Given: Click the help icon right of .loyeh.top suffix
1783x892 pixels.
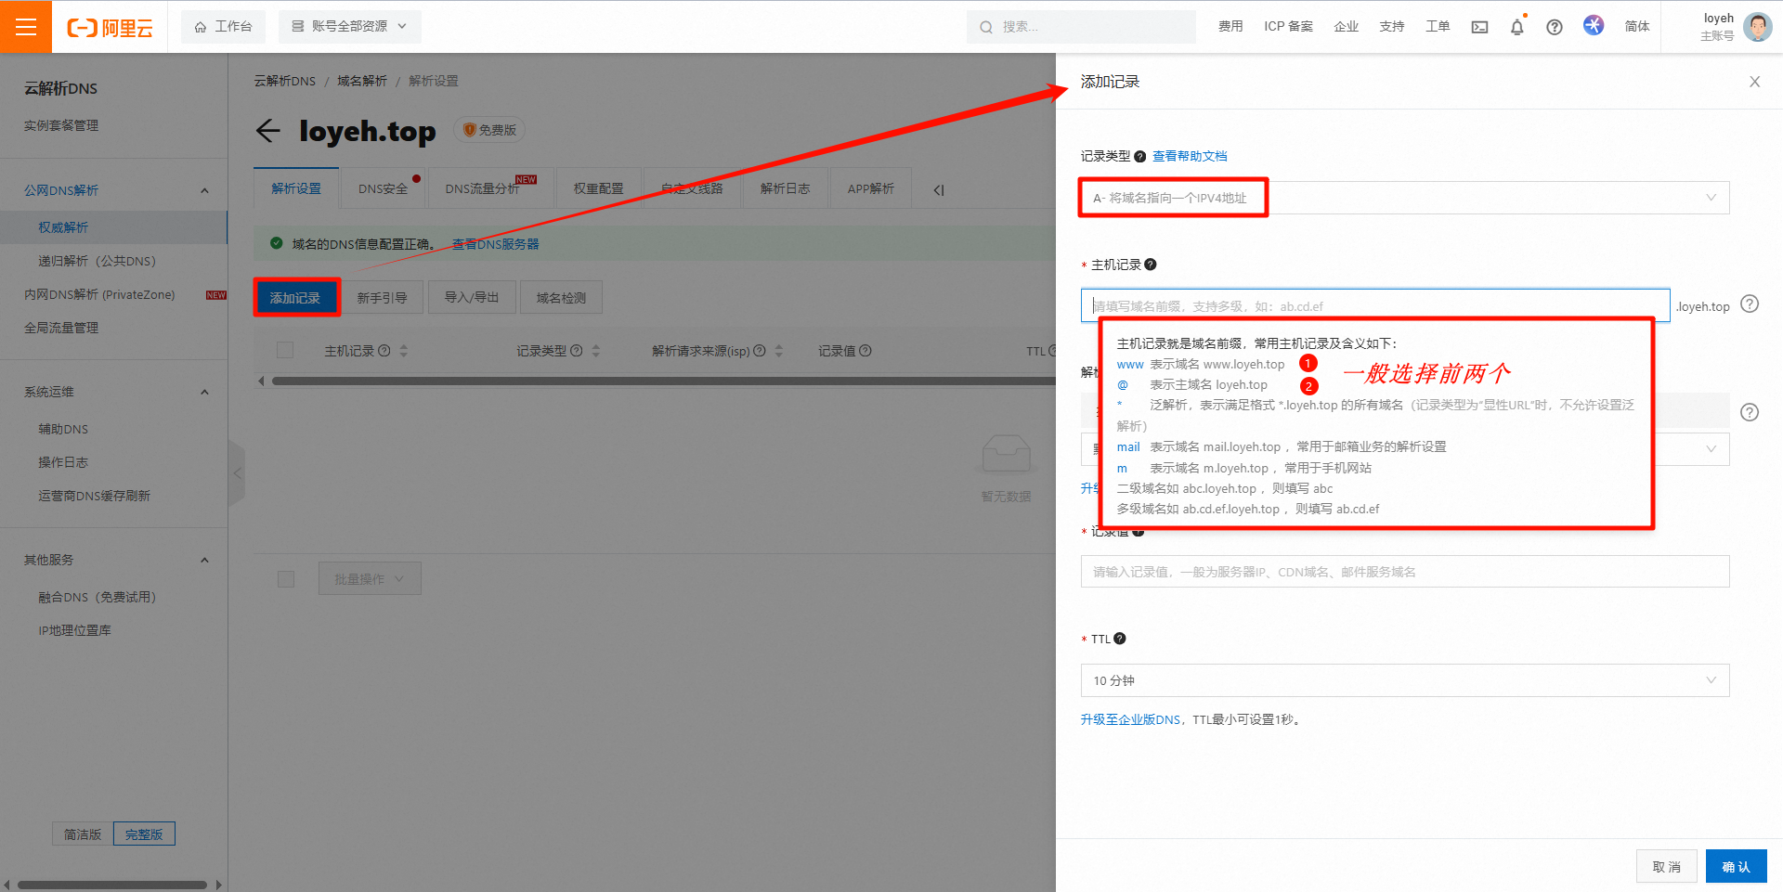Looking at the screenshot, I should coord(1750,304).
